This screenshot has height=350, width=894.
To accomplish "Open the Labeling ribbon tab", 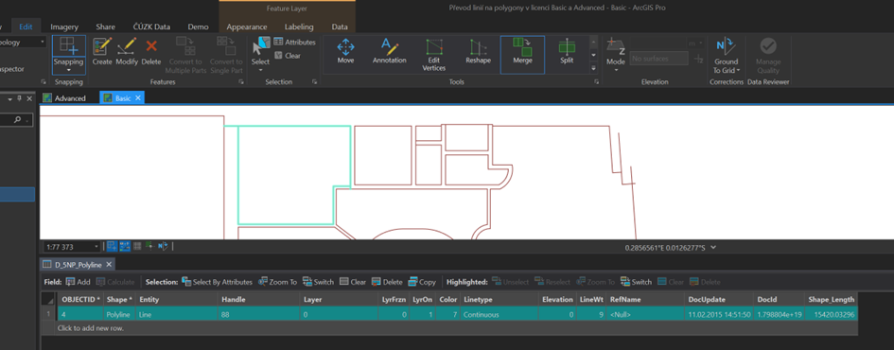I will (x=299, y=26).
